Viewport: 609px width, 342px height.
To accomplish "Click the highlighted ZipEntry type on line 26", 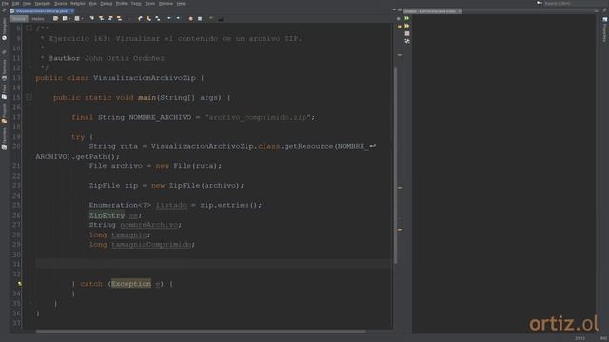I will [x=107, y=216].
